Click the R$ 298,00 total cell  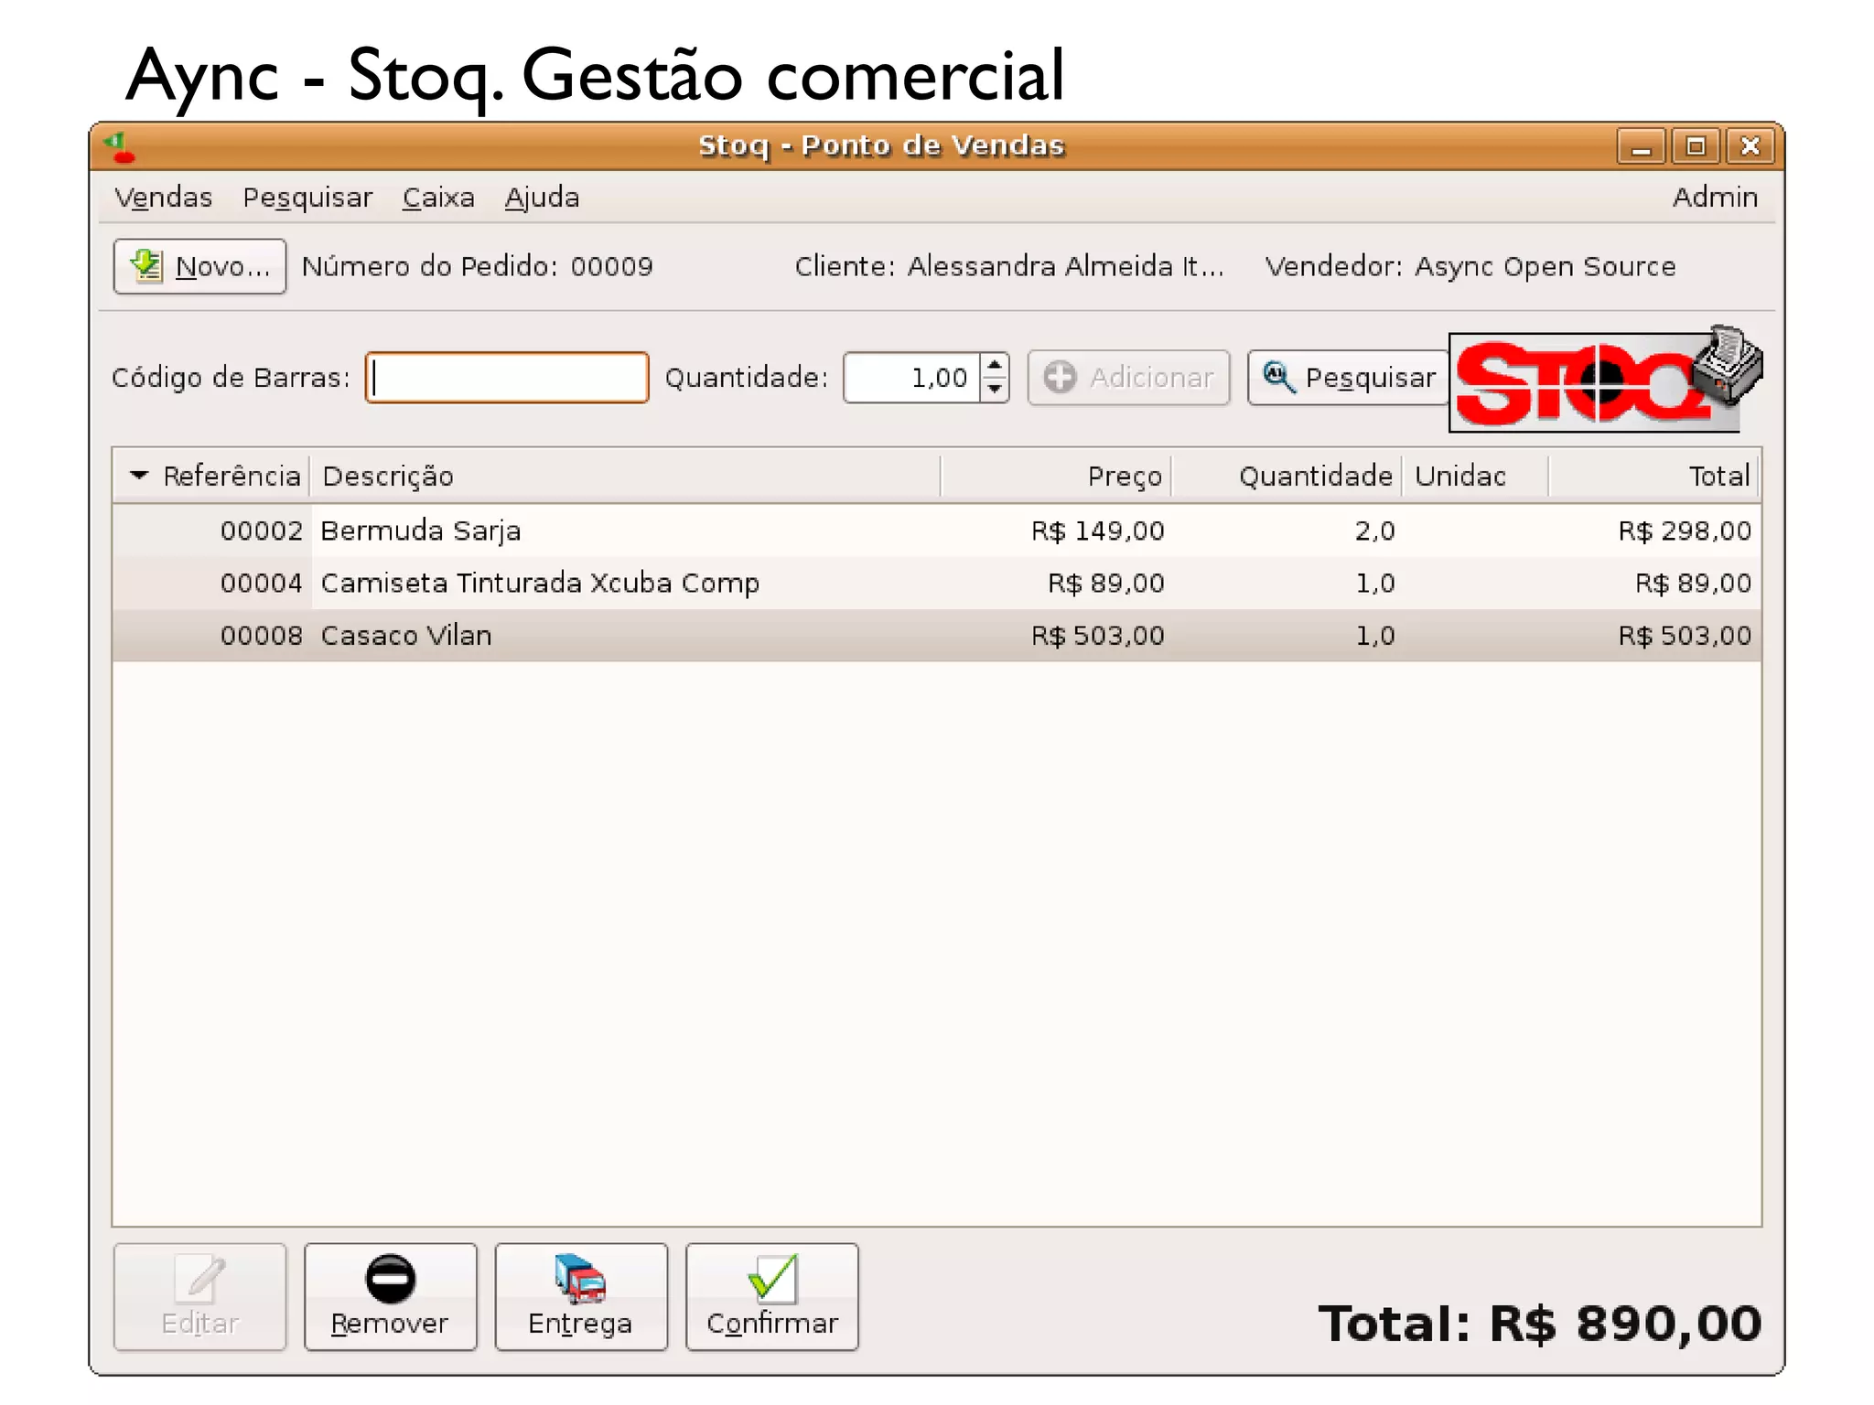(1685, 531)
